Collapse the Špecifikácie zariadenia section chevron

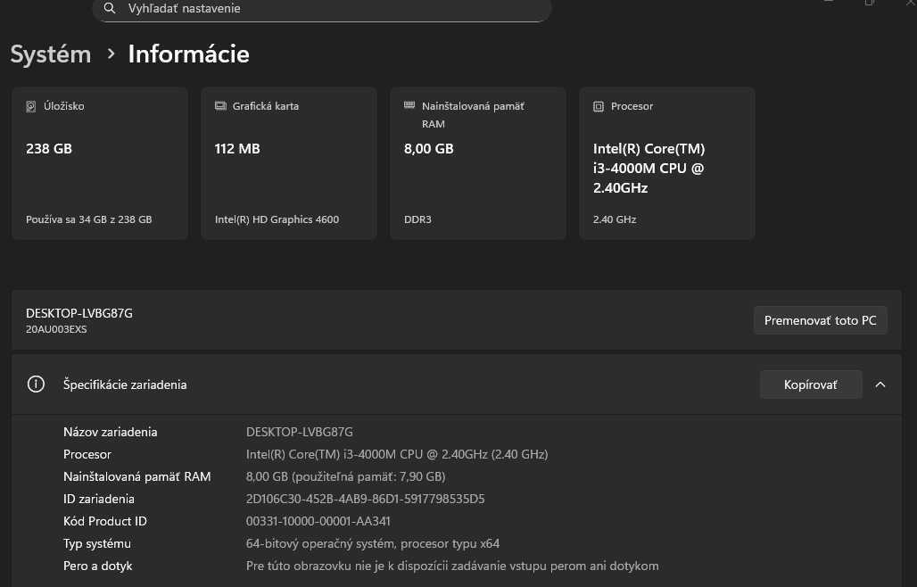(x=880, y=384)
